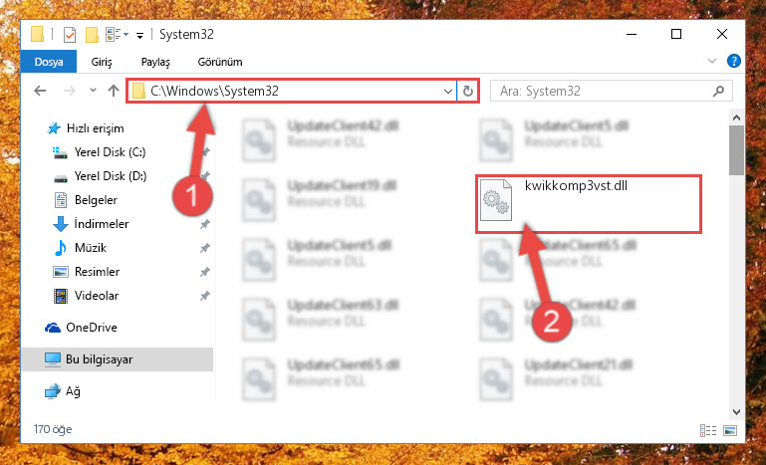Open Customize Quick Access Toolbar dropdown
This screenshot has height=465, width=766.
[x=139, y=35]
